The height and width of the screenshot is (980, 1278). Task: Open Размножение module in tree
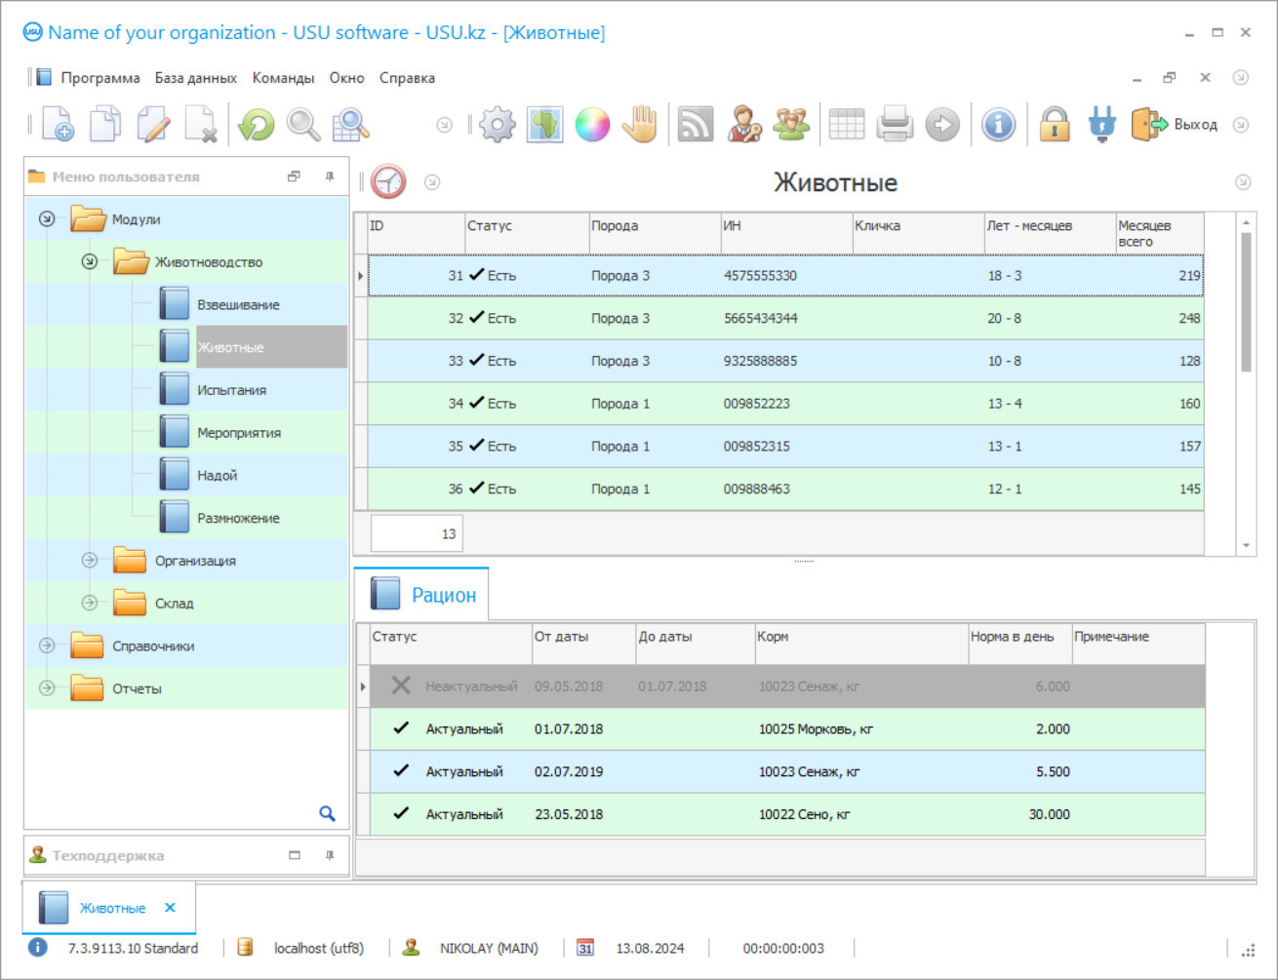click(x=238, y=519)
